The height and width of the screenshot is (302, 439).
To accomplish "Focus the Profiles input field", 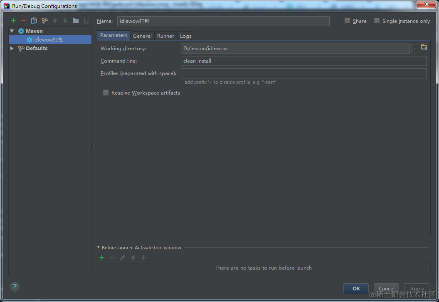I will [x=304, y=73].
